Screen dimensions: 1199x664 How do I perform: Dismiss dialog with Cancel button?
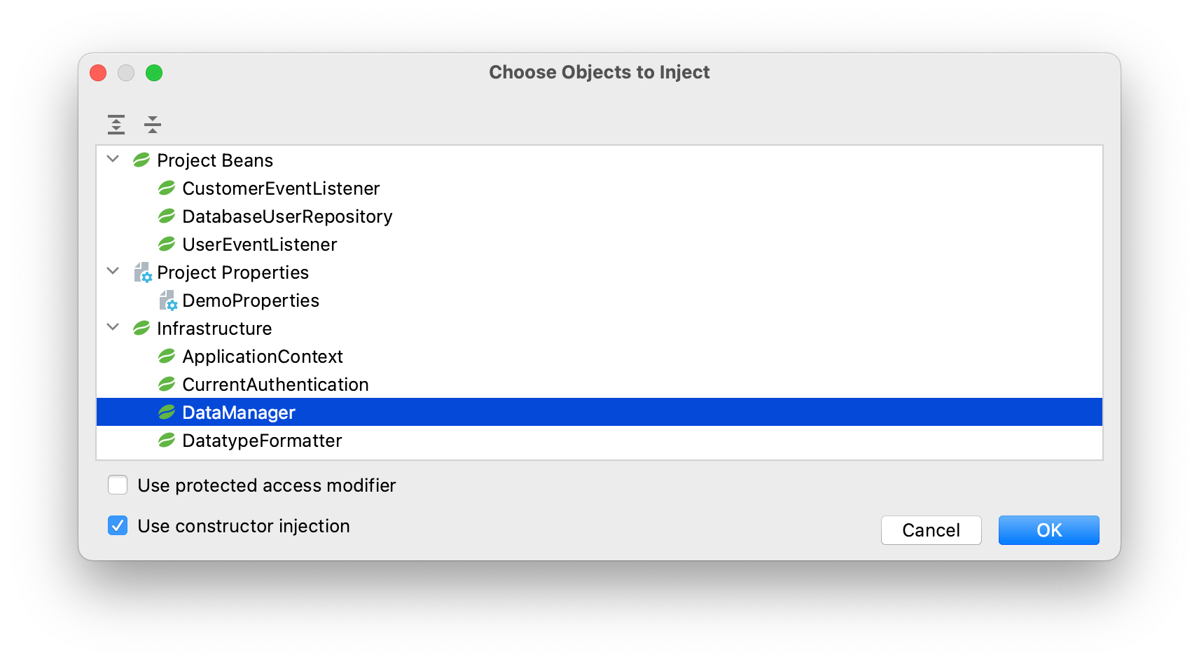[931, 530]
